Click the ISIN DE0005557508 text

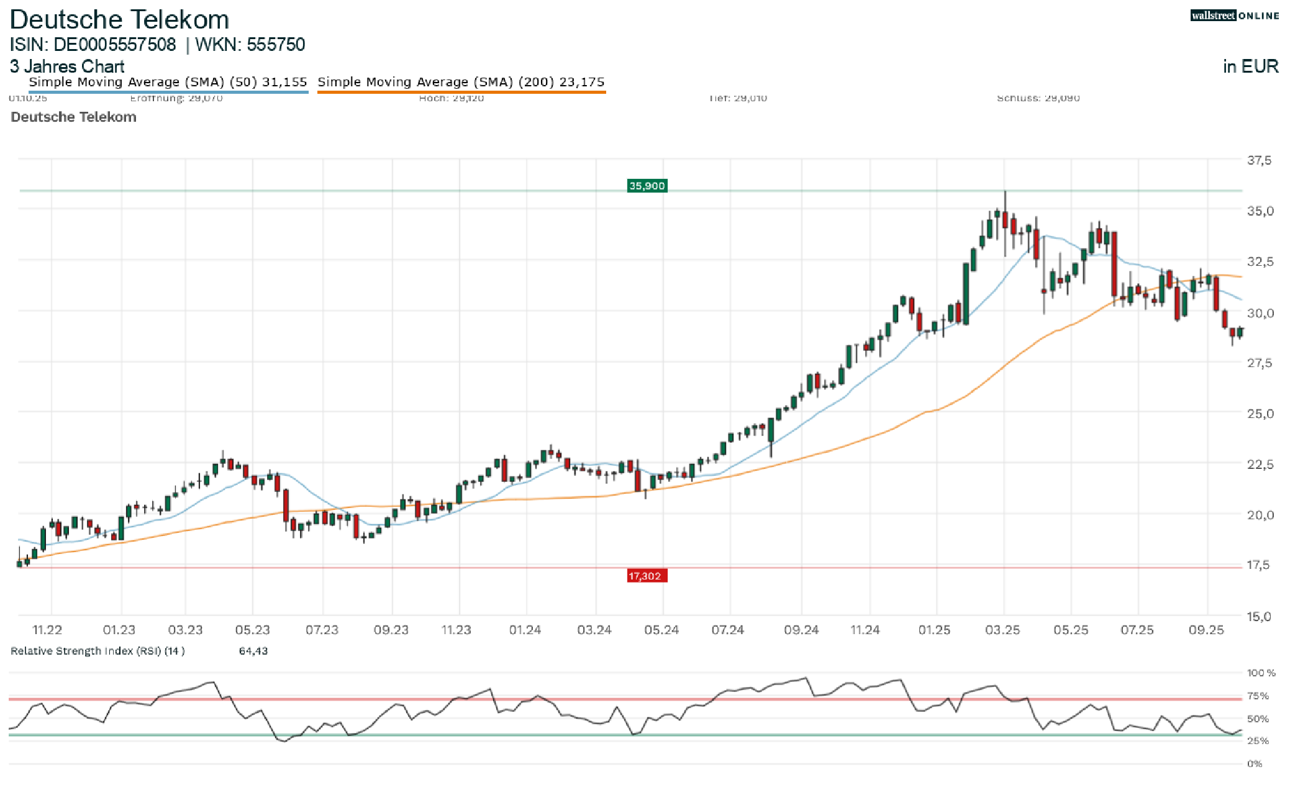tap(93, 45)
